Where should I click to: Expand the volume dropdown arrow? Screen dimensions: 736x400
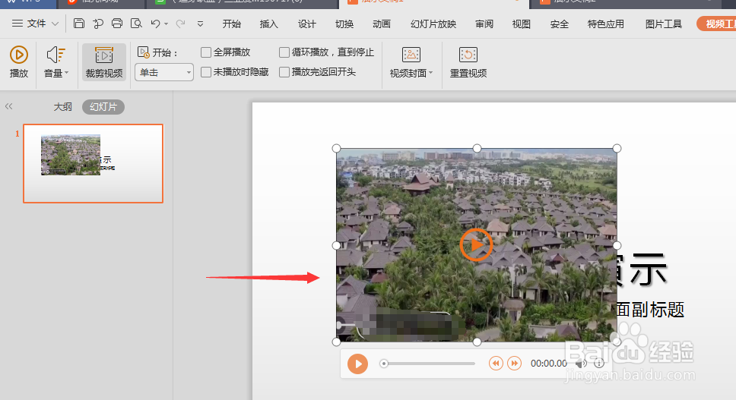(67, 73)
